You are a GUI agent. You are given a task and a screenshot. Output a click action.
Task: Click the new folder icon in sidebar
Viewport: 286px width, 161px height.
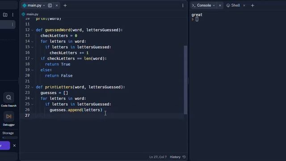tap(5, 15)
